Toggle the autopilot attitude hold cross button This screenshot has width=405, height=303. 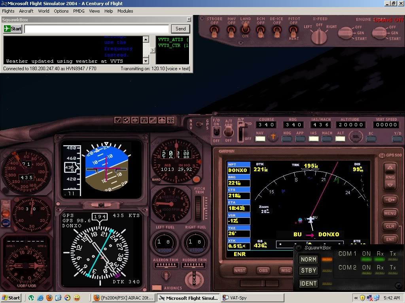(x=273, y=137)
